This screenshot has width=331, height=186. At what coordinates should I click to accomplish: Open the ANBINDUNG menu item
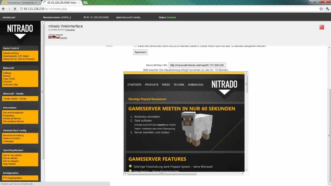pos(195,85)
